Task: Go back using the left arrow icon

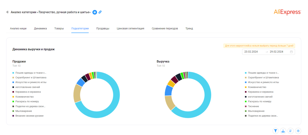Action: pyautogui.click(x=8, y=12)
